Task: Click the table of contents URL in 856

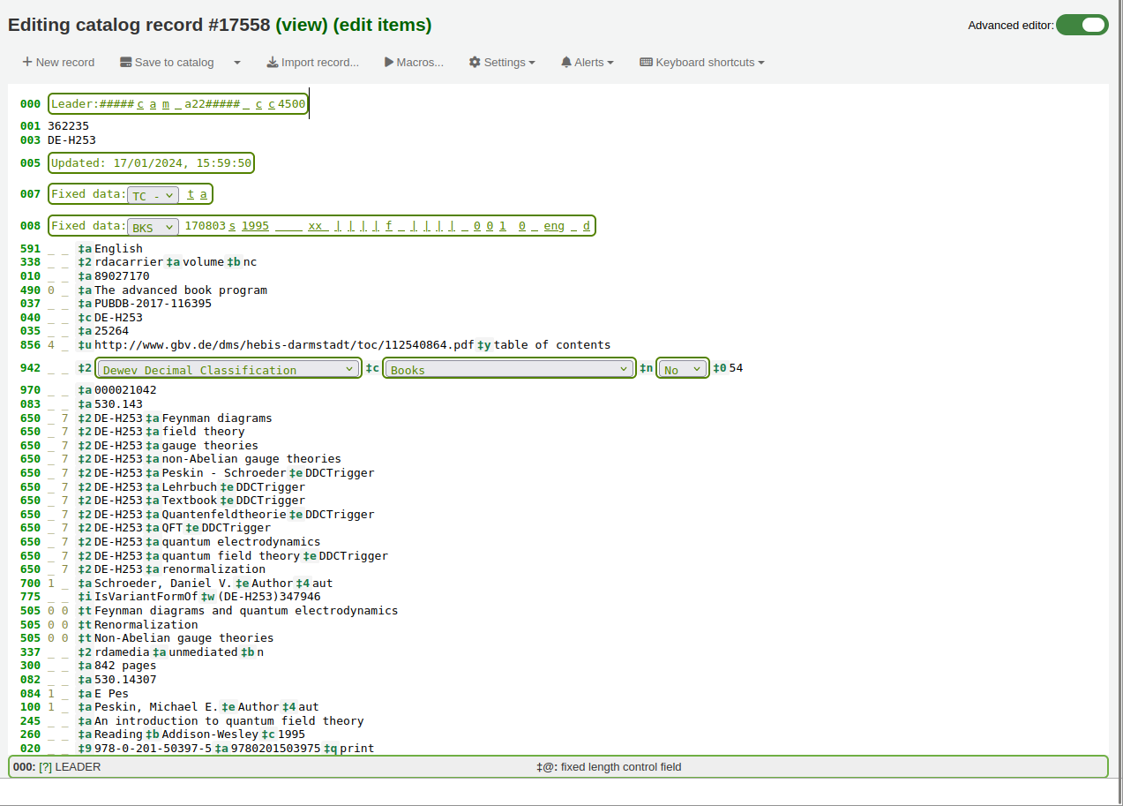Action: click(x=284, y=345)
